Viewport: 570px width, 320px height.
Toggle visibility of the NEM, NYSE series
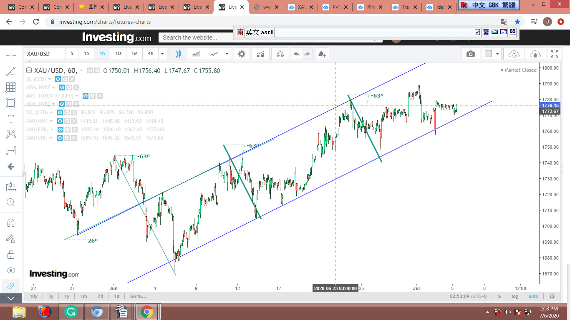coord(62,87)
